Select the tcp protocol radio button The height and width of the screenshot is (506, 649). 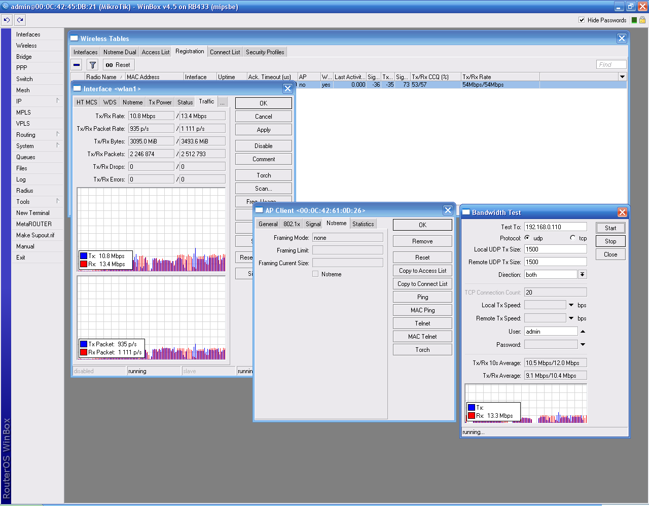coord(573,238)
